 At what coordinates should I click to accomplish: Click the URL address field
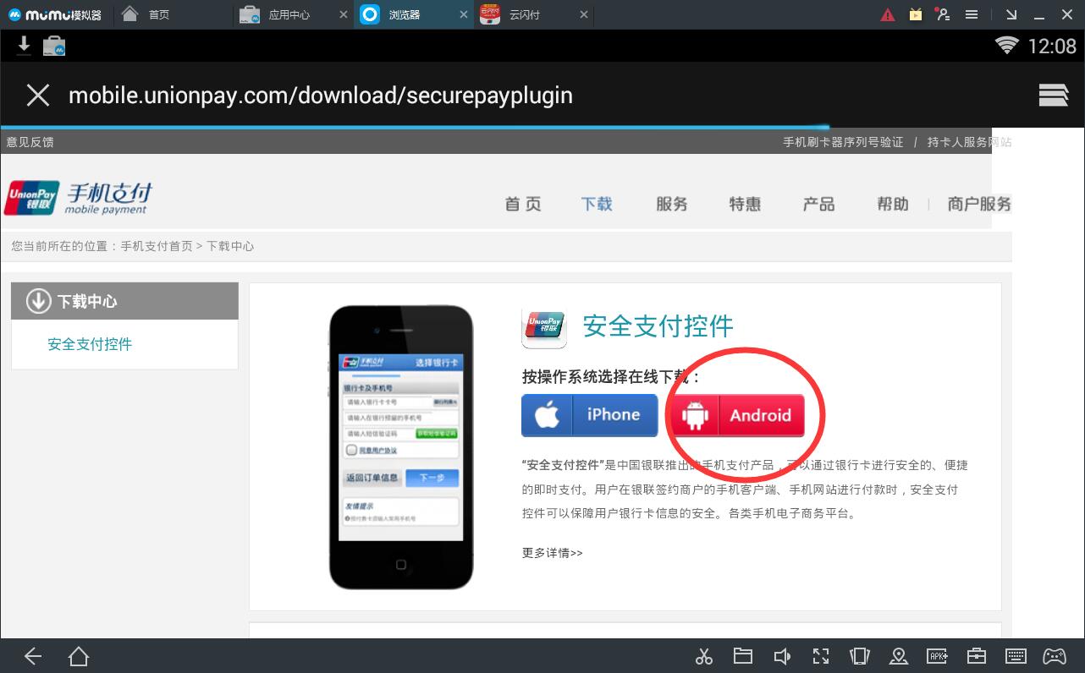pos(321,95)
